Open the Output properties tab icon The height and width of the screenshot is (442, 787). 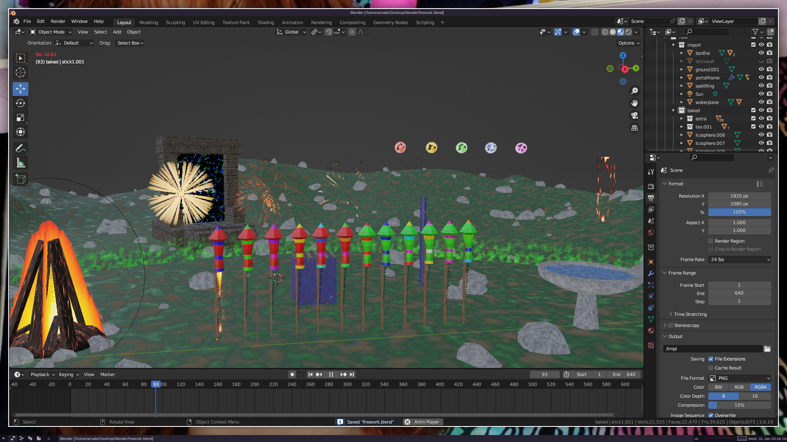(x=651, y=198)
